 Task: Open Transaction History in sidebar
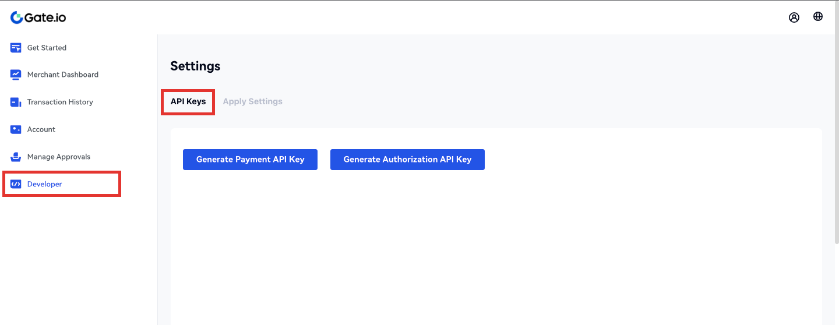[x=60, y=102]
